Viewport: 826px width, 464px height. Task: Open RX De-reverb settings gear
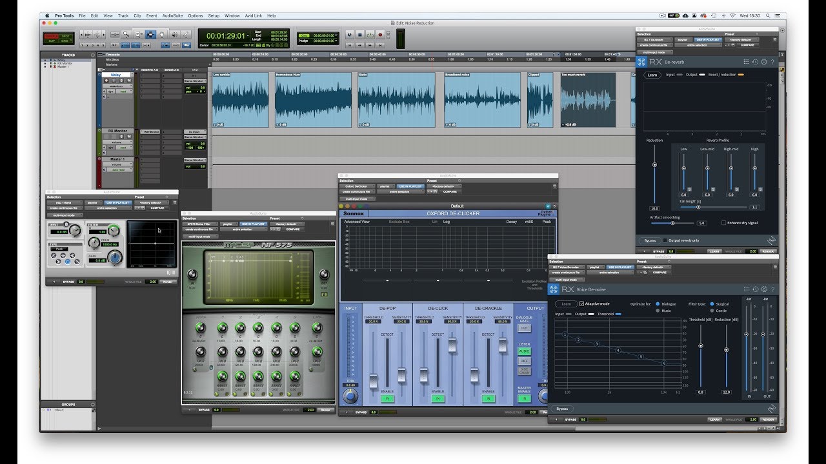click(x=764, y=63)
